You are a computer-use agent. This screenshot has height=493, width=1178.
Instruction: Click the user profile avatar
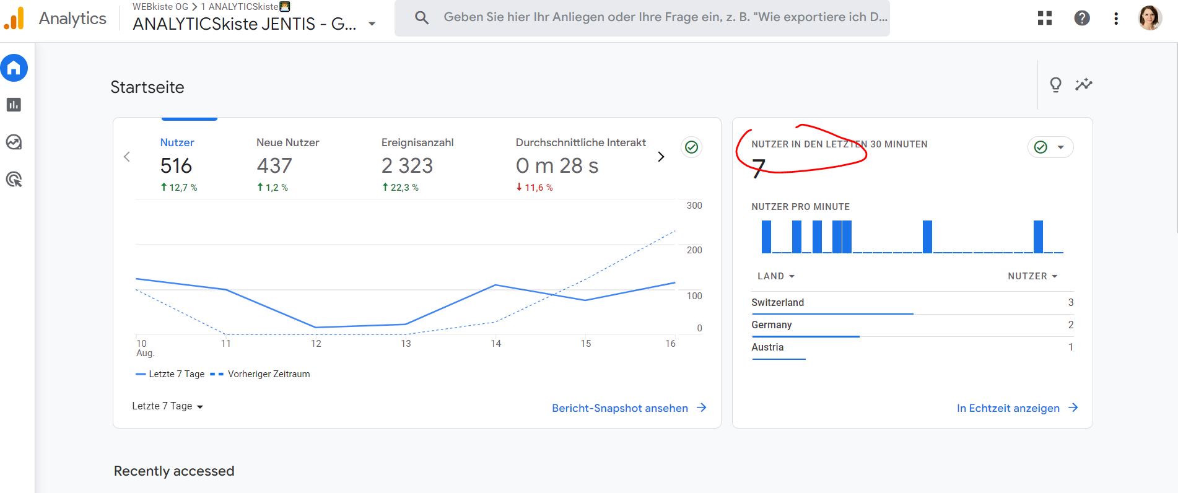tap(1150, 19)
